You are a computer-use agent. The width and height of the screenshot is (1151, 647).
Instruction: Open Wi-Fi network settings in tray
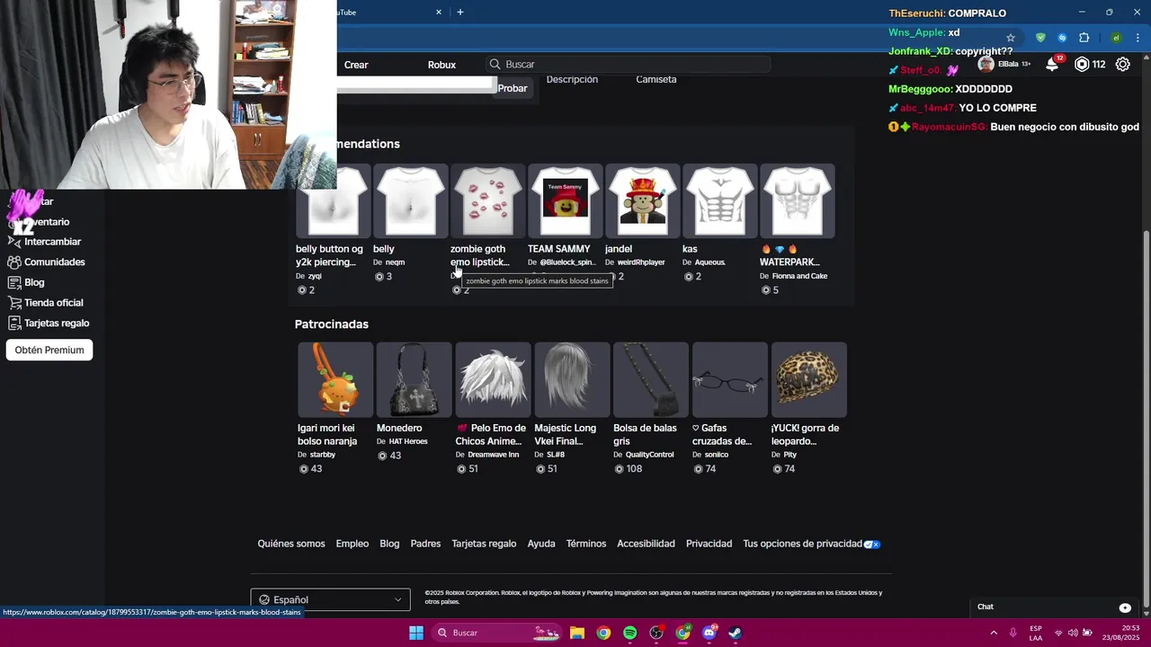coord(1058,633)
